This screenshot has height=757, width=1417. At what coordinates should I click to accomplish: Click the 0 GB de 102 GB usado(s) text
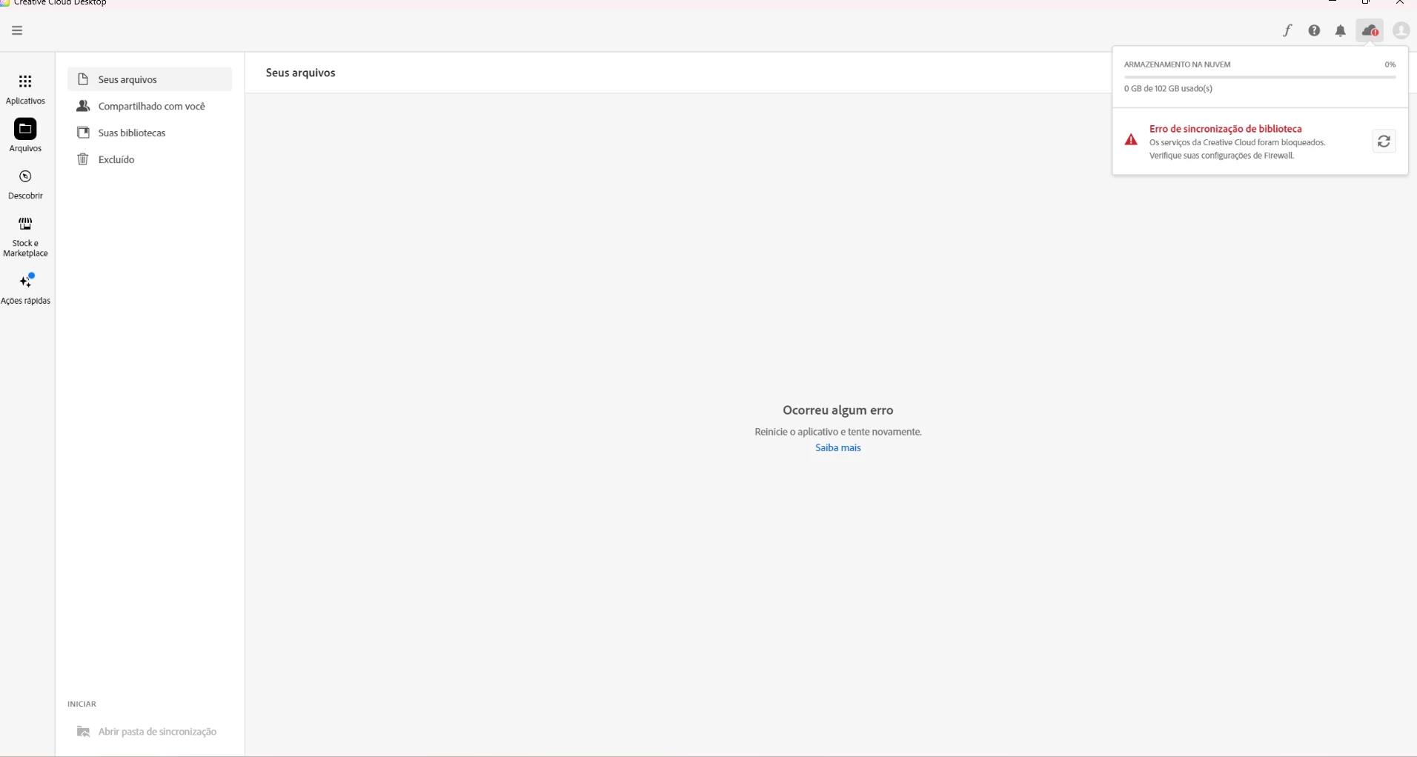pos(1168,89)
